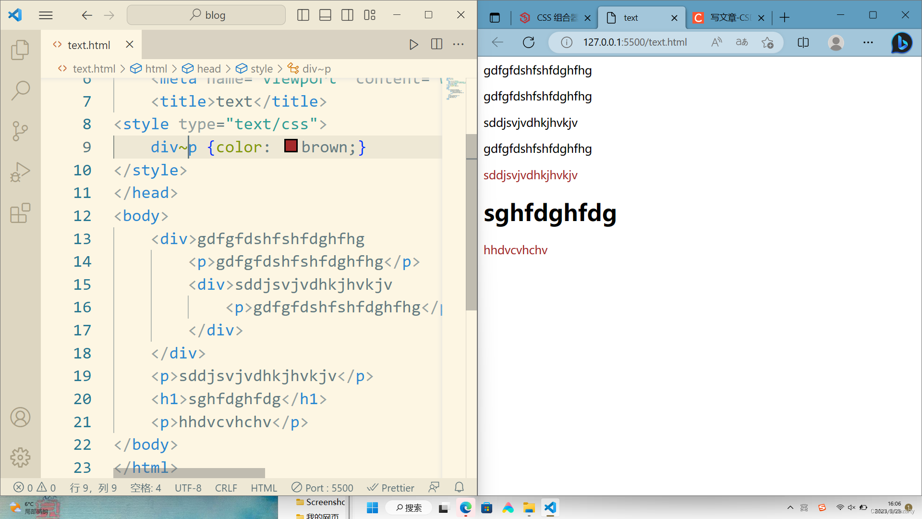Screen dimensions: 922x519
Task: Start Read aloud in Edge
Action: click(x=716, y=42)
